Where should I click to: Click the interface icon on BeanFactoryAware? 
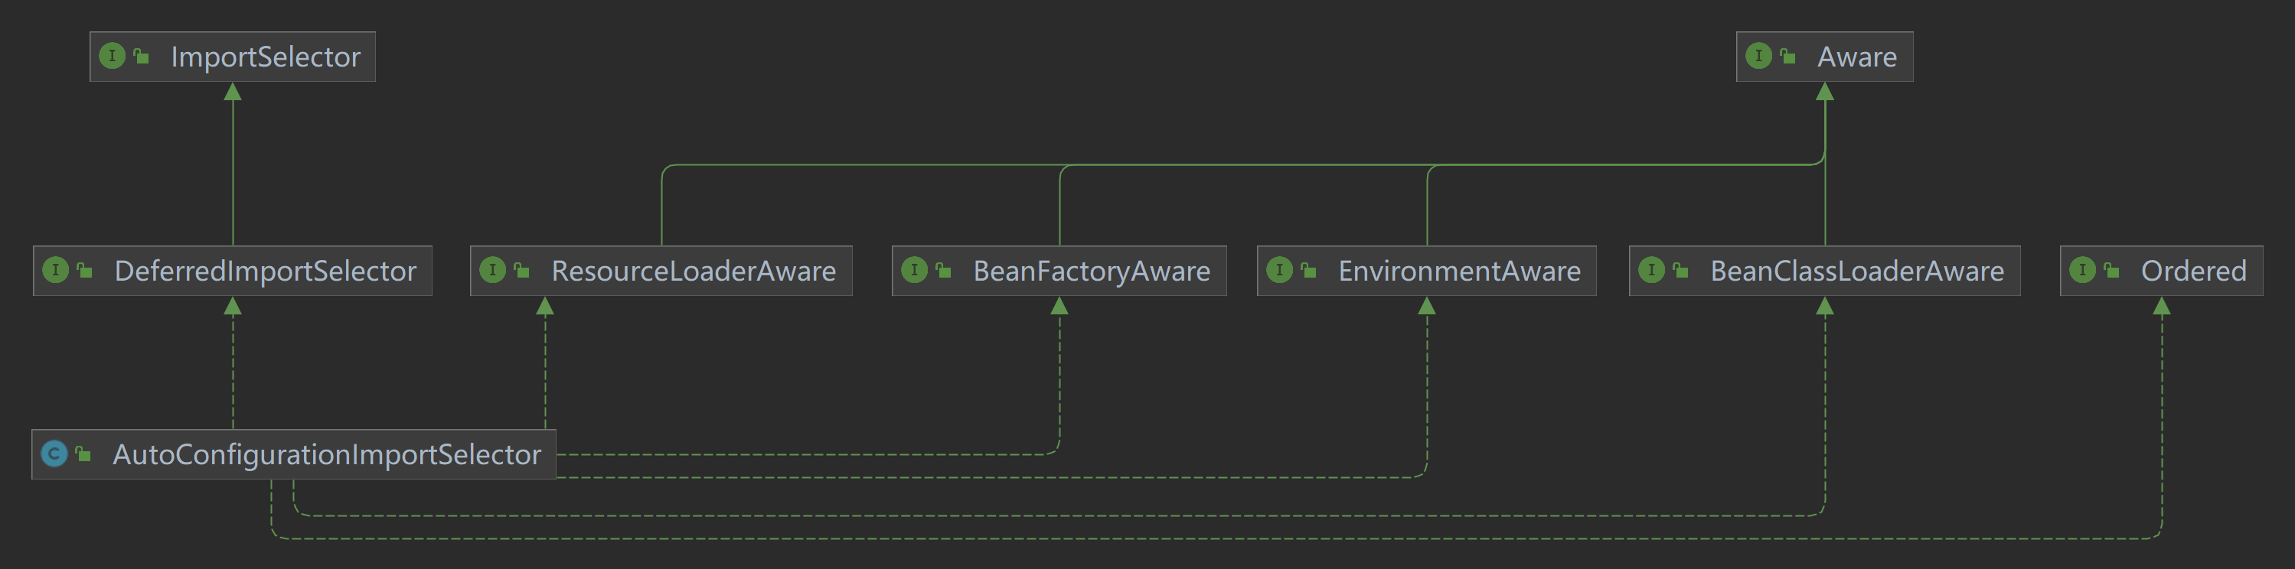[914, 270]
